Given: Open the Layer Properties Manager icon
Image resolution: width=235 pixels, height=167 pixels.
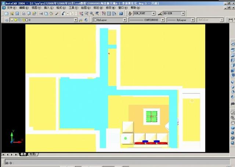Looking at the screenshot, I should coord(6,20).
